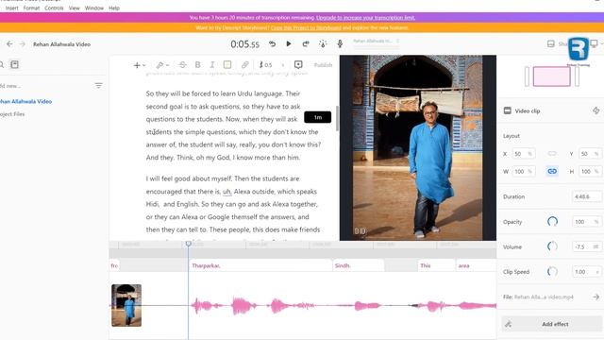Edit the Clip Speed value field
This screenshot has height=340, width=604.
[x=587, y=272]
